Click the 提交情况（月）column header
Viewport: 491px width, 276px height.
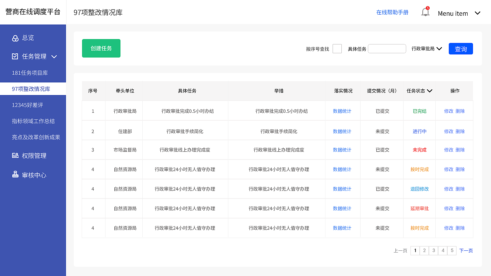pyautogui.click(x=382, y=91)
